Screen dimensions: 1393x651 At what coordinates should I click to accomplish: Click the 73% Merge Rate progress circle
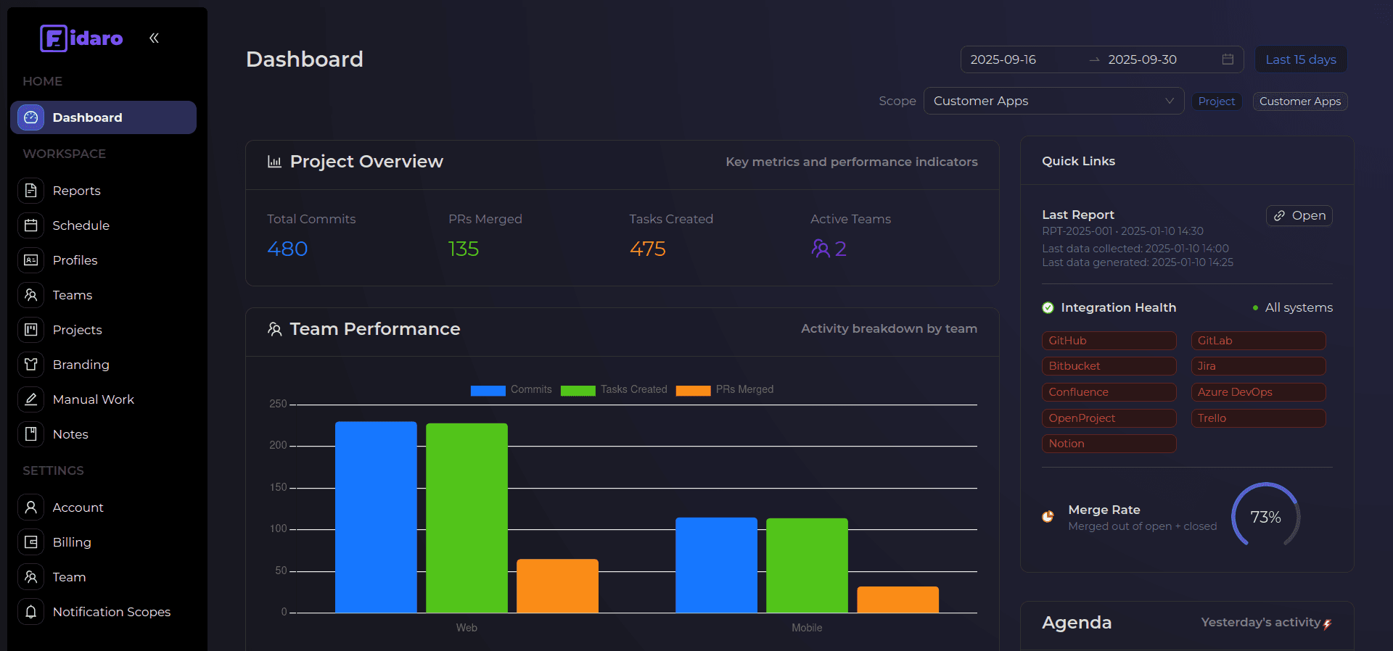[1265, 517]
